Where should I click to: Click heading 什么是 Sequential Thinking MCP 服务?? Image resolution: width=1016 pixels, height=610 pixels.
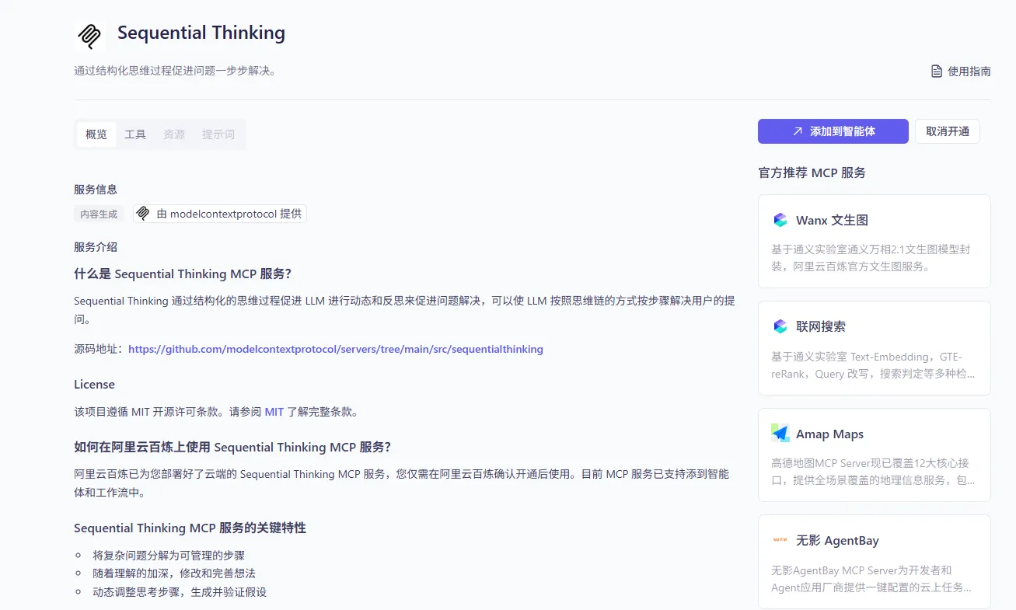183,274
